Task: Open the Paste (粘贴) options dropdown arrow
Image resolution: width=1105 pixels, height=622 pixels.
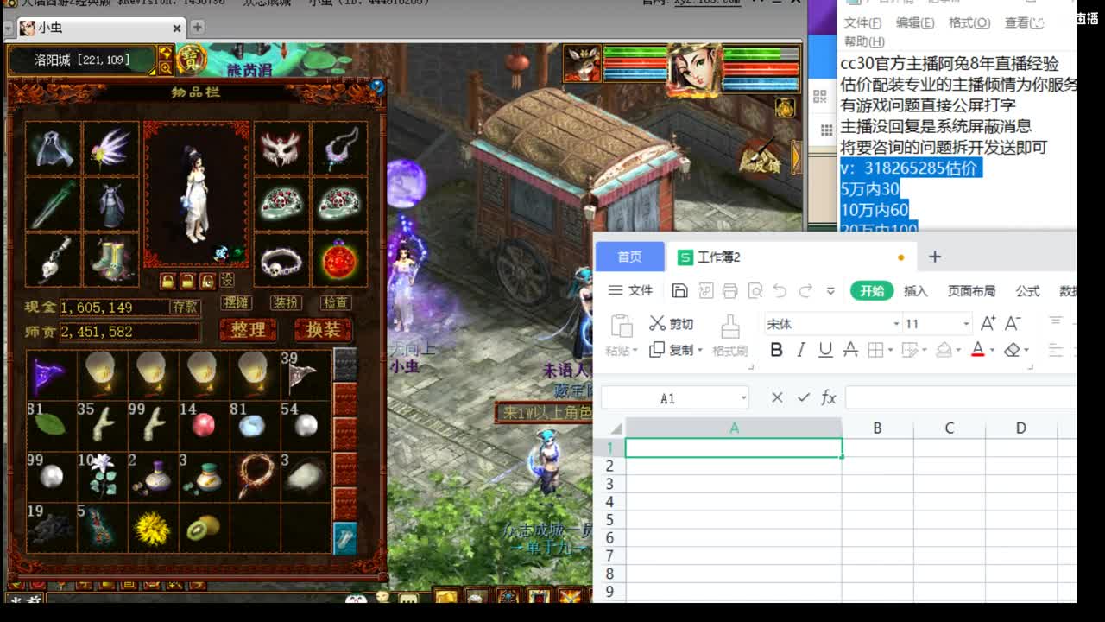Action: pos(635,351)
